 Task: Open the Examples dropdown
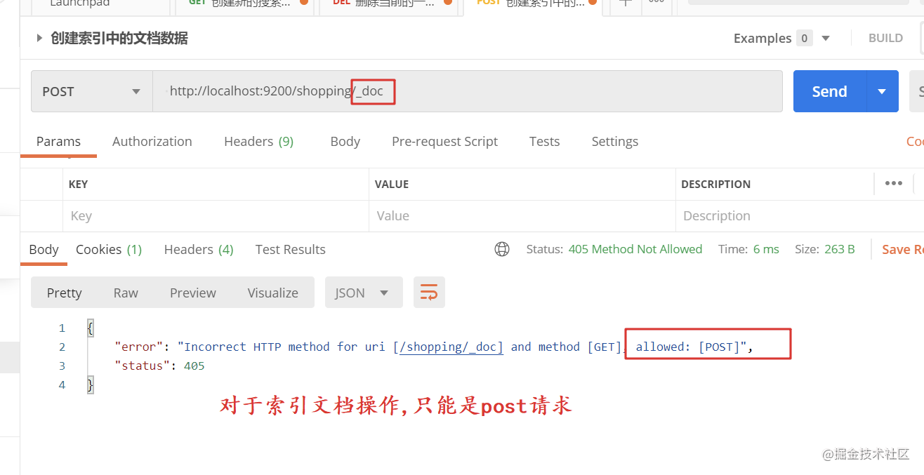(781, 38)
